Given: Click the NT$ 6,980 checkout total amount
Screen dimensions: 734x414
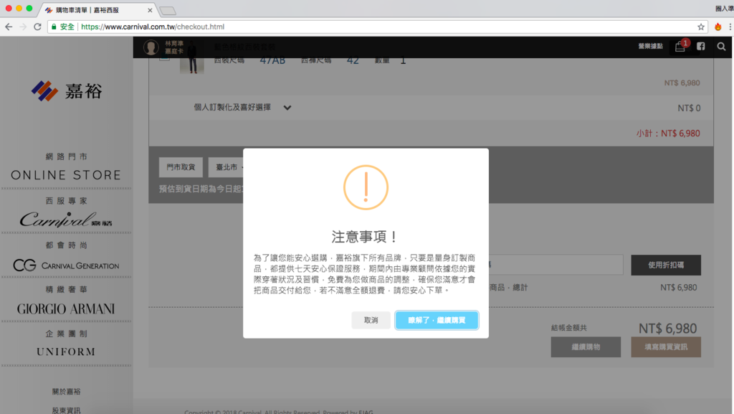Looking at the screenshot, I should click(667, 329).
